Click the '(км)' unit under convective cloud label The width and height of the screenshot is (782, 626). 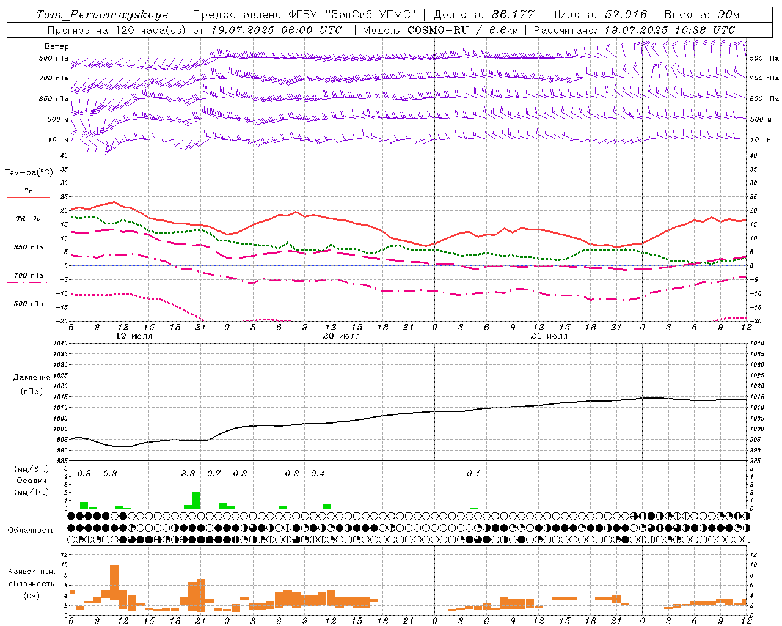[31, 595]
